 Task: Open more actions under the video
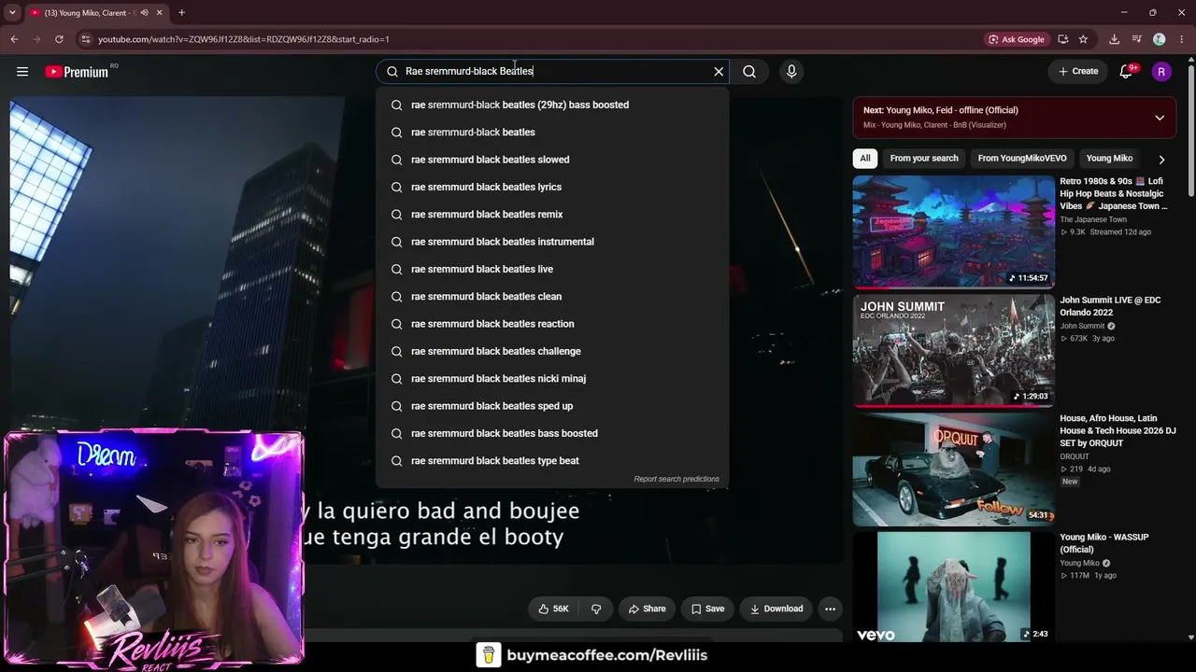pyautogui.click(x=830, y=609)
